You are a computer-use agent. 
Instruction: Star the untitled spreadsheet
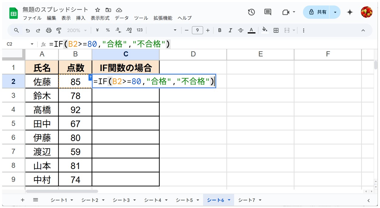click(98, 10)
